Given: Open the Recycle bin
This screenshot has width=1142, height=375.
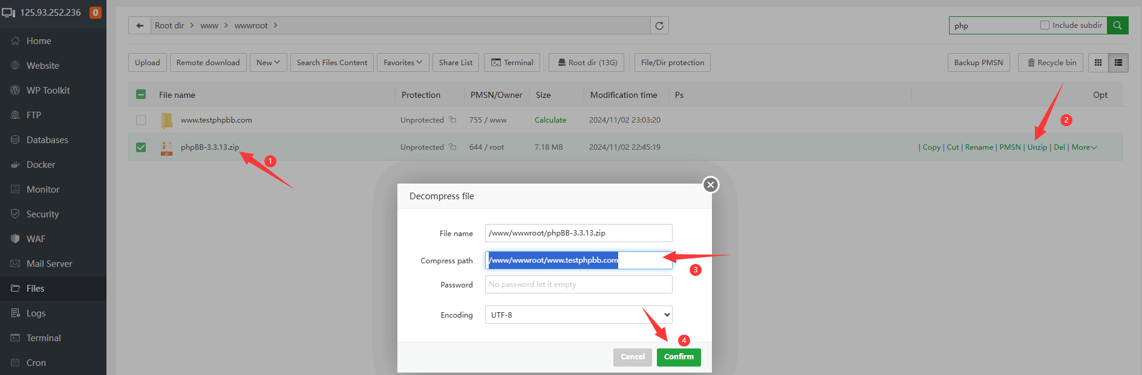Looking at the screenshot, I should (x=1051, y=63).
